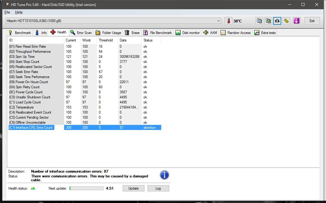Click the ID column header
The height and width of the screenshot is (203, 326).
pyautogui.click(x=36, y=40)
